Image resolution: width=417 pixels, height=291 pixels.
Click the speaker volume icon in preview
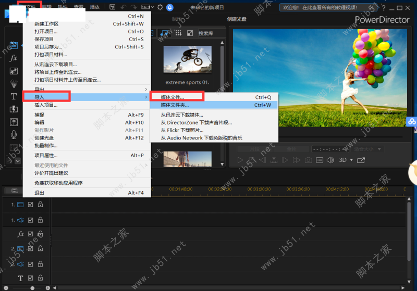coord(330,160)
